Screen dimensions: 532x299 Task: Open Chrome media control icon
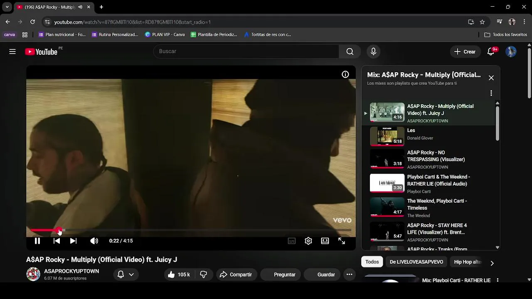tap(499, 22)
